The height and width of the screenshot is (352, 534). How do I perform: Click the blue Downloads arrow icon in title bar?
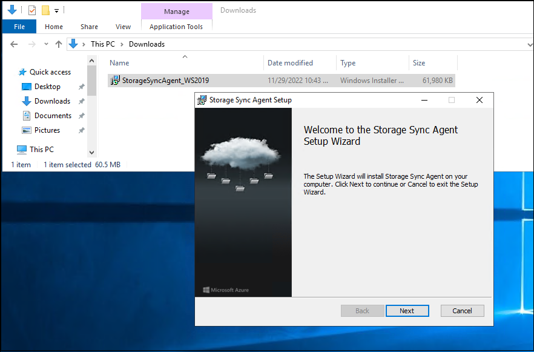(x=12, y=10)
